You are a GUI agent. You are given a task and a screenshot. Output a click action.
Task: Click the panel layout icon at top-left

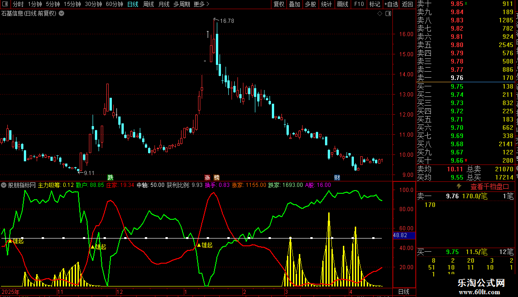tap(5, 4)
